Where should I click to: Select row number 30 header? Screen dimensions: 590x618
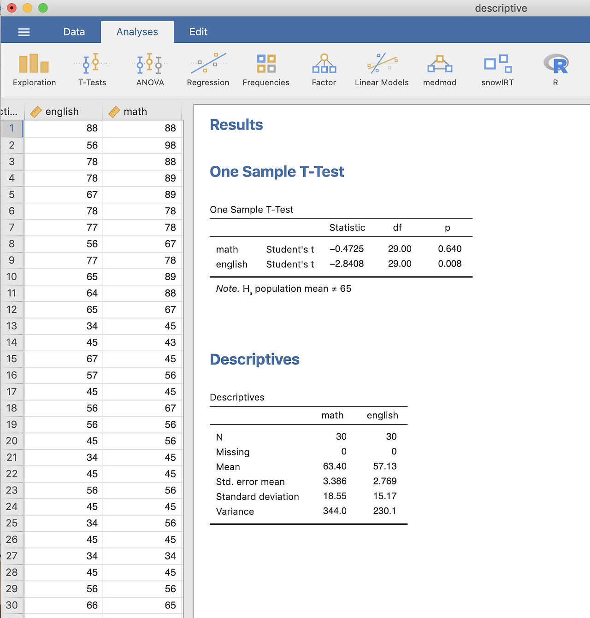(x=12, y=605)
